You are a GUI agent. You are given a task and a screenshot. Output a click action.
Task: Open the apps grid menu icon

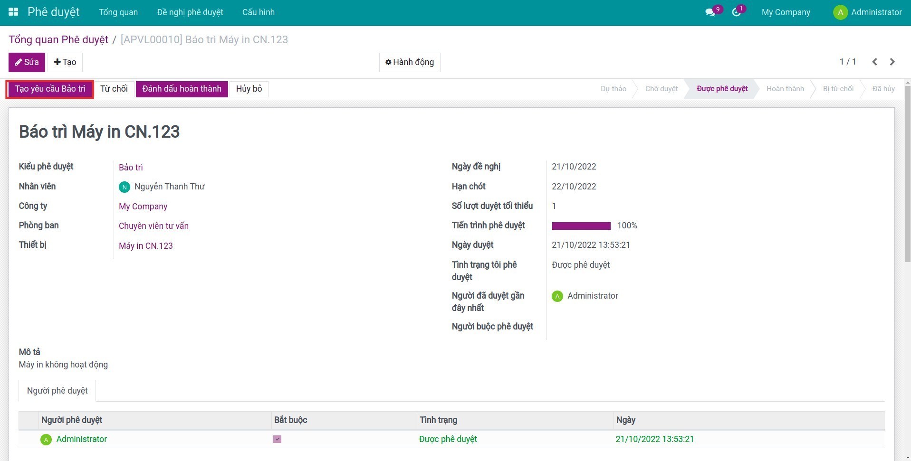13,12
